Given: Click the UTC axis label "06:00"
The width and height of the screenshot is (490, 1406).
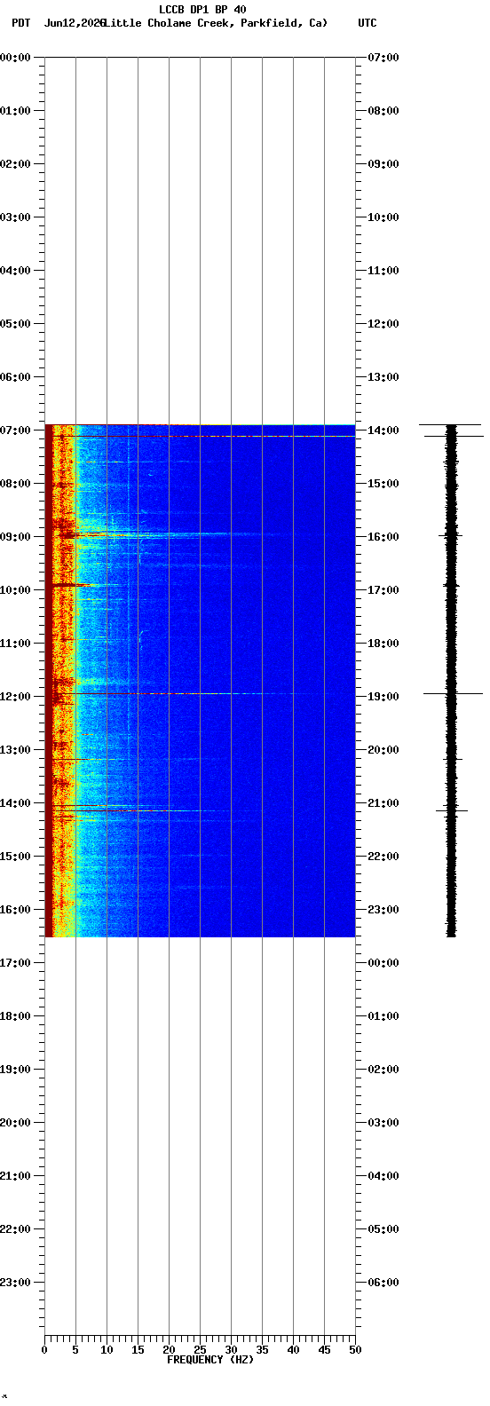Looking at the screenshot, I should coord(383,1283).
